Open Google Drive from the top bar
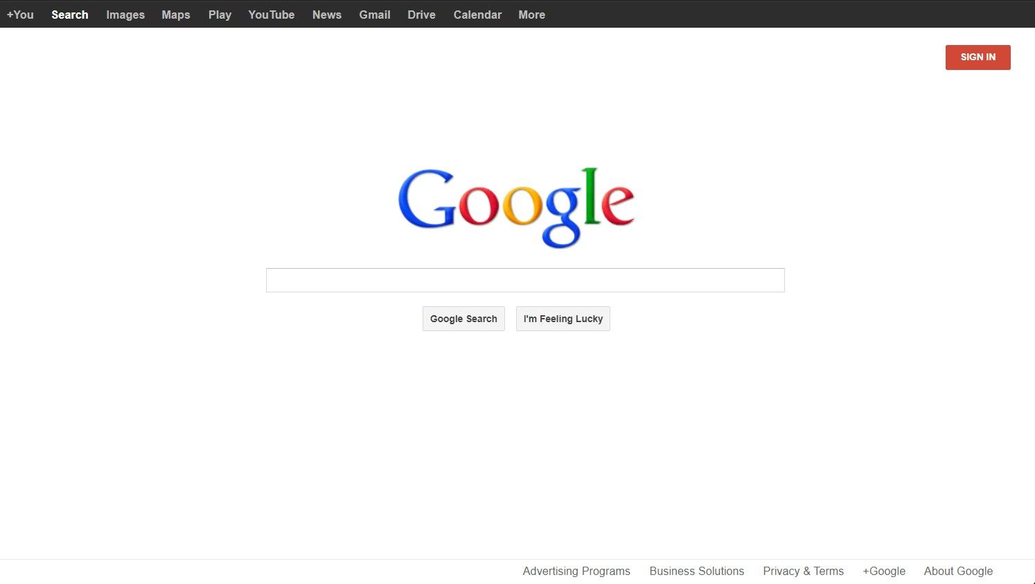Viewport: 1035px width, 584px height. tap(421, 15)
